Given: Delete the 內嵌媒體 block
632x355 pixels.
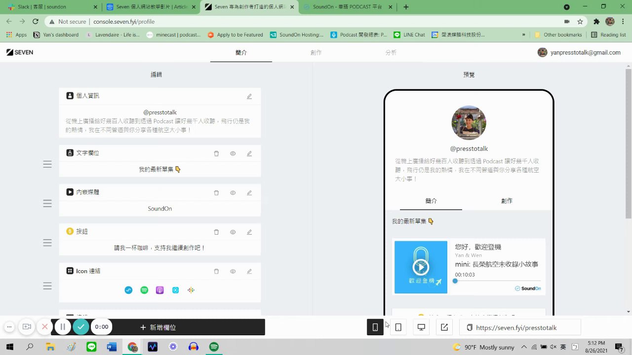Looking at the screenshot, I should click(x=216, y=192).
